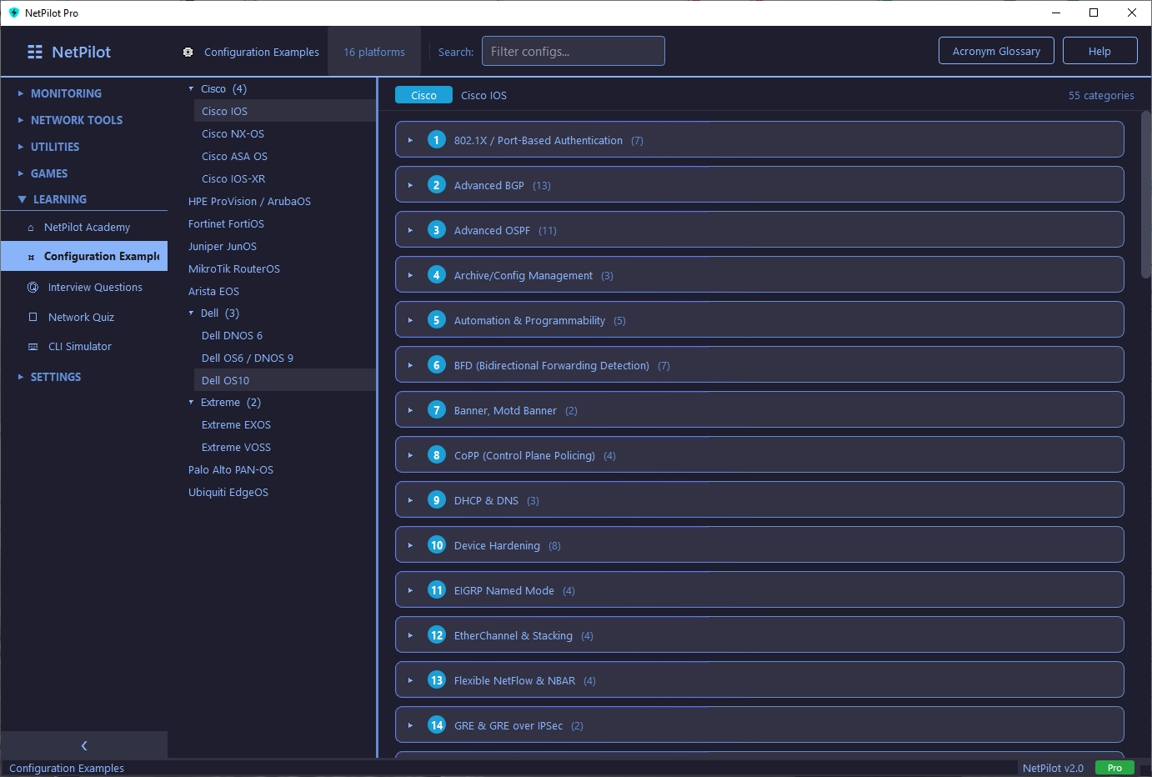
Task: Click the green Pro badge in status bar
Action: (x=1114, y=768)
